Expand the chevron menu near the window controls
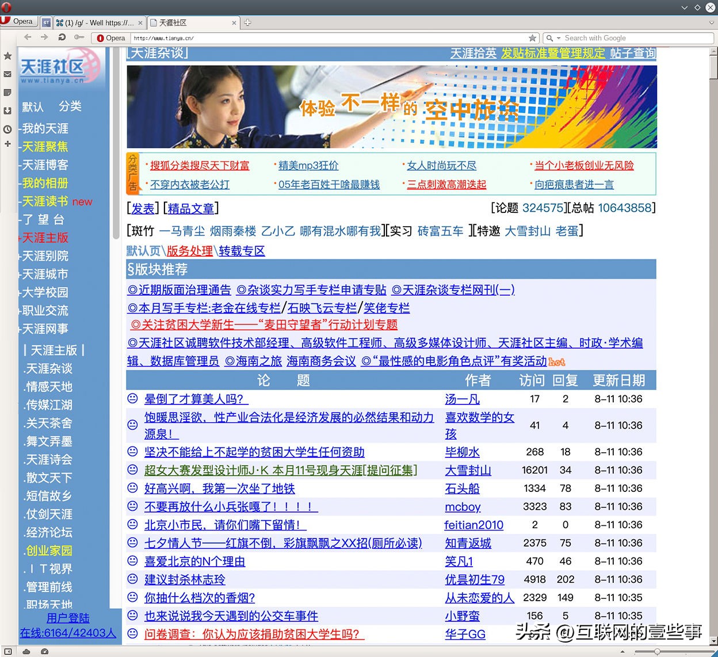 point(685,7)
